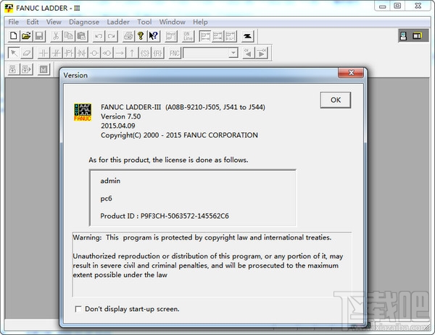Click the M toolbar icon

43,69
